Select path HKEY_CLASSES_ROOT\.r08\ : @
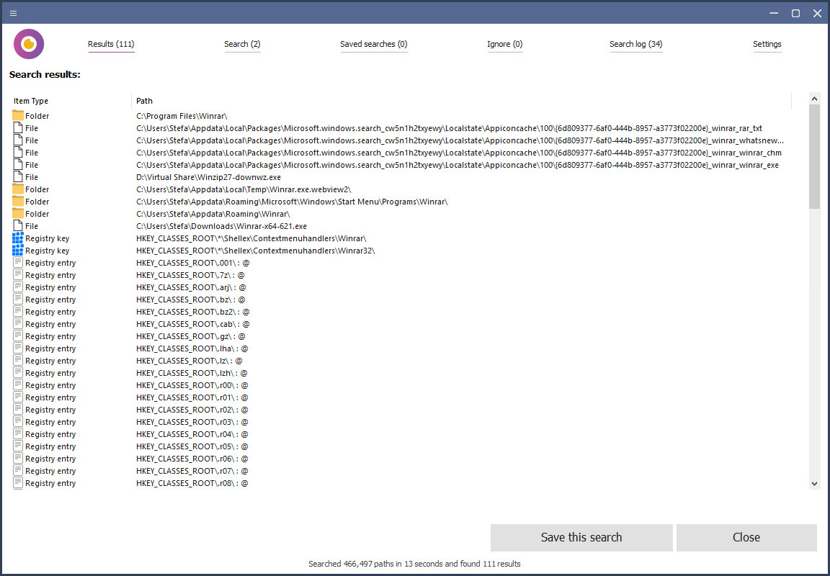 click(x=192, y=483)
